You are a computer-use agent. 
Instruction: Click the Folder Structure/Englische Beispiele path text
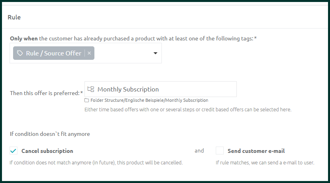tap(149, 100)
